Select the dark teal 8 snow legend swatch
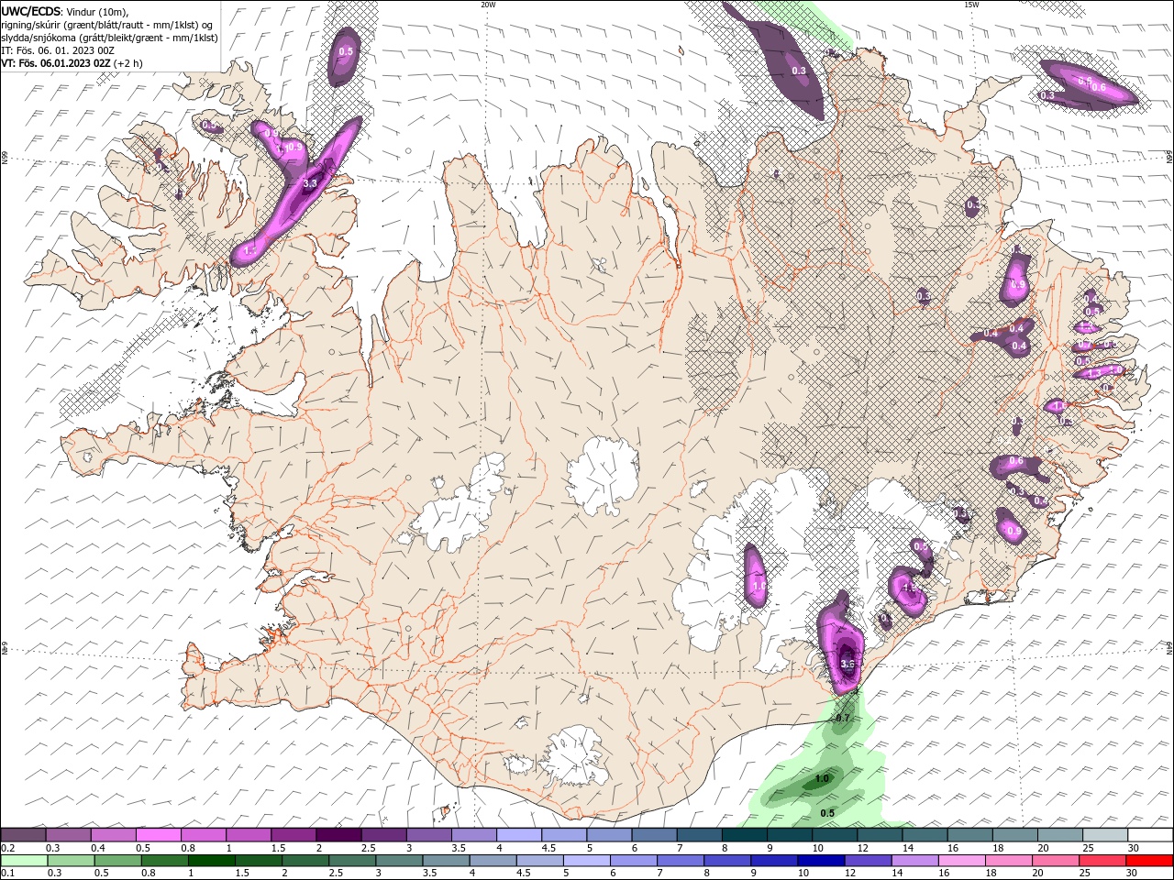This screenshot has height=880, width=1174. pos(745,835)
